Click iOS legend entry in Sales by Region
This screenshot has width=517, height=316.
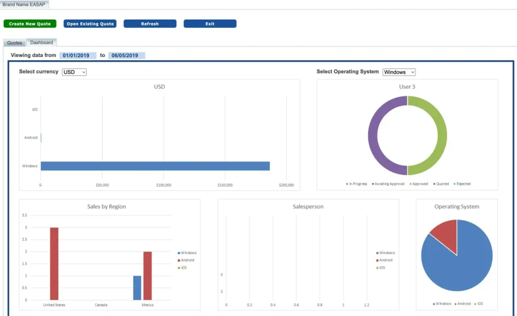click(182, 268)
